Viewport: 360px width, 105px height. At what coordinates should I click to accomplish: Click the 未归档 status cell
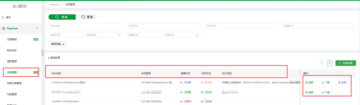tap(206, 82)
